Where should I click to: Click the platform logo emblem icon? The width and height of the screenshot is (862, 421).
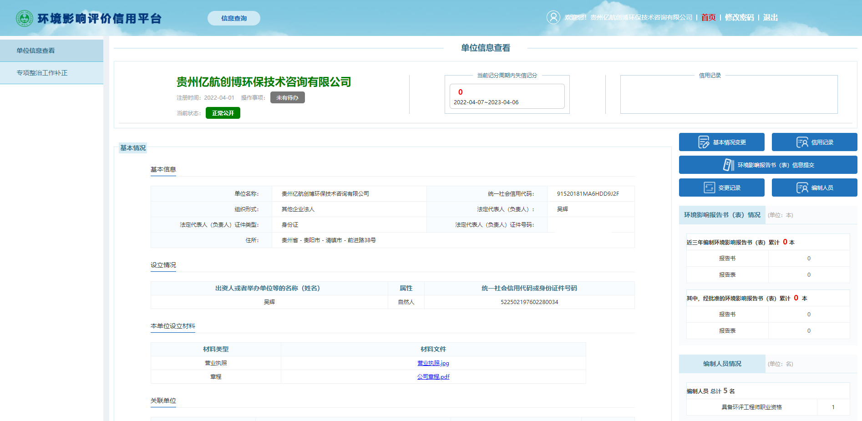point(25,18)
